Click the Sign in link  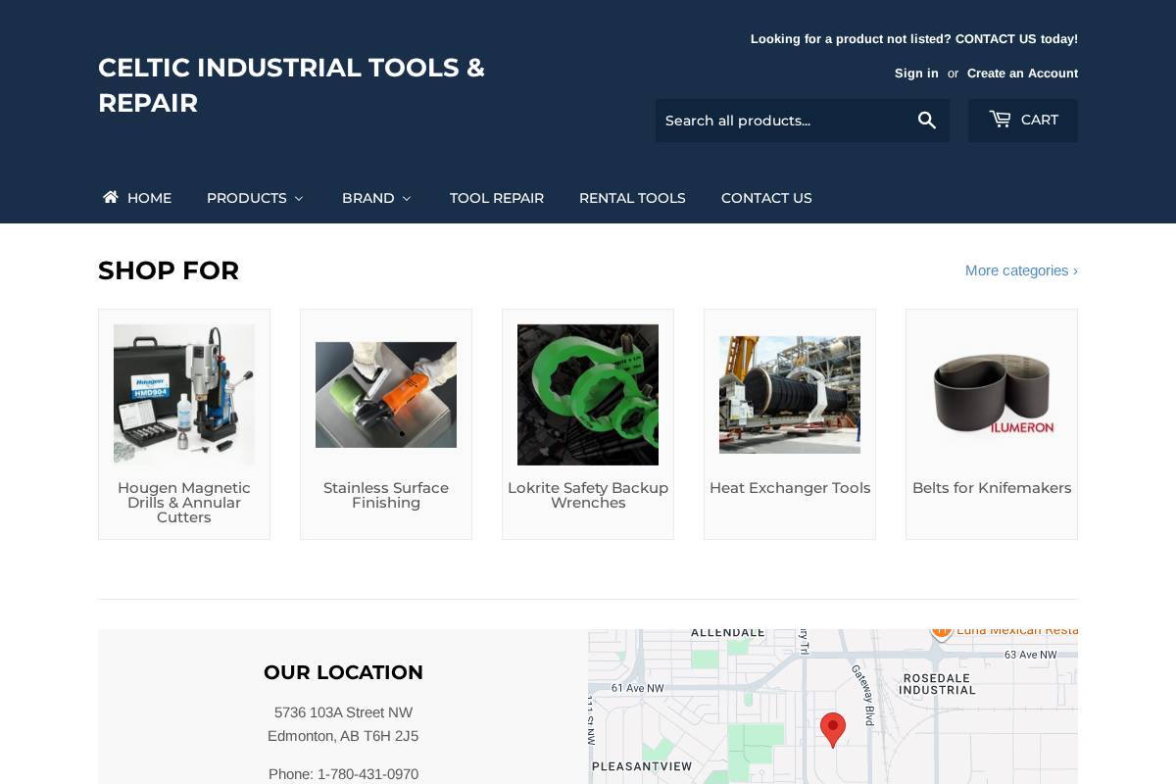click(x=916, y=73)
